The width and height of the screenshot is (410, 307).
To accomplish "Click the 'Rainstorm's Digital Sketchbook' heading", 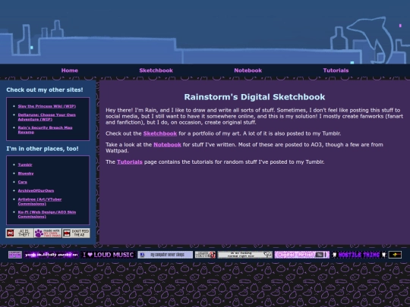I will click(254, 97).
